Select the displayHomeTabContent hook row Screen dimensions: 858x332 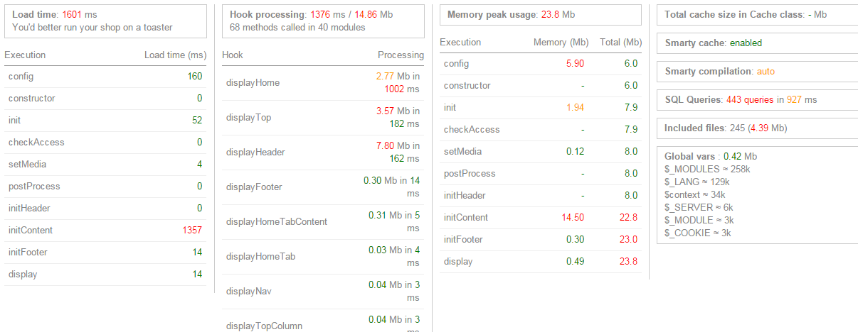click(323, 221)
